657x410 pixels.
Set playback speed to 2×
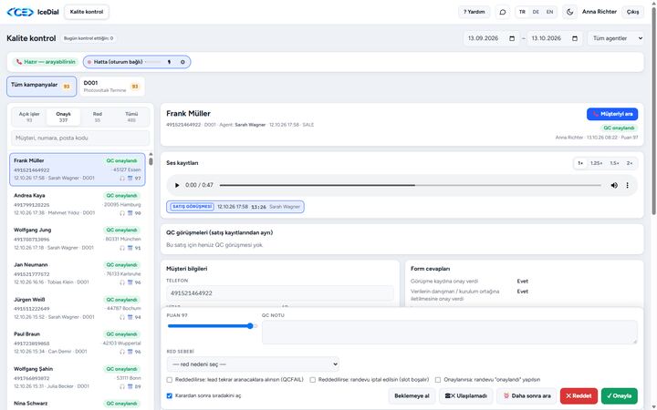pos(630,163)
